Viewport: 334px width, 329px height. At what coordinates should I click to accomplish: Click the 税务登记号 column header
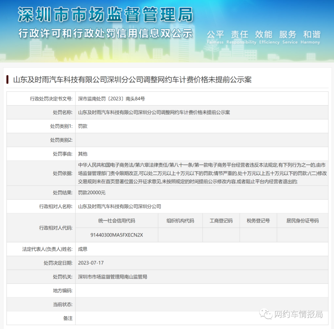pyautogui.click(x=258, y=221)
